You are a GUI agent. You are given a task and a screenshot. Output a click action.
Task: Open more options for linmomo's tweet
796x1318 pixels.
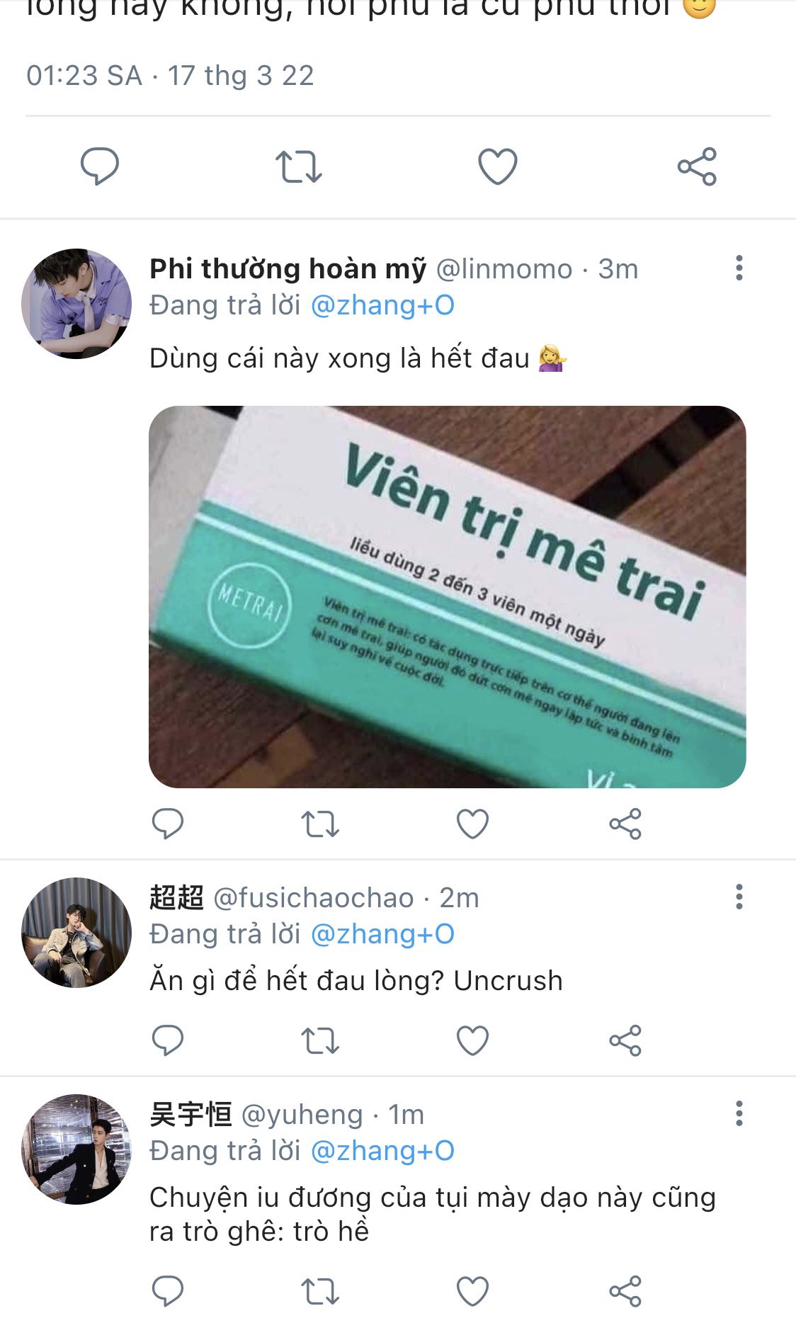pos(739,268)
